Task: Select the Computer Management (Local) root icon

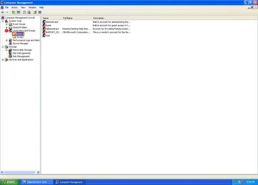Action: pos(3,18)
